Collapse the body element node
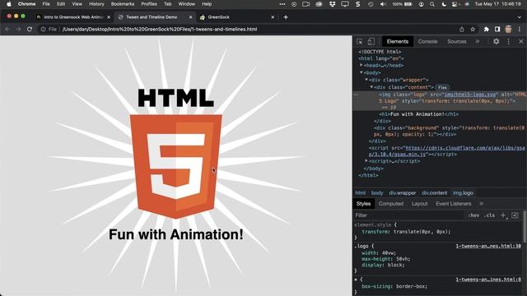Image resolution: width=527 pixels, height=296 pixels. click(361, 72)
